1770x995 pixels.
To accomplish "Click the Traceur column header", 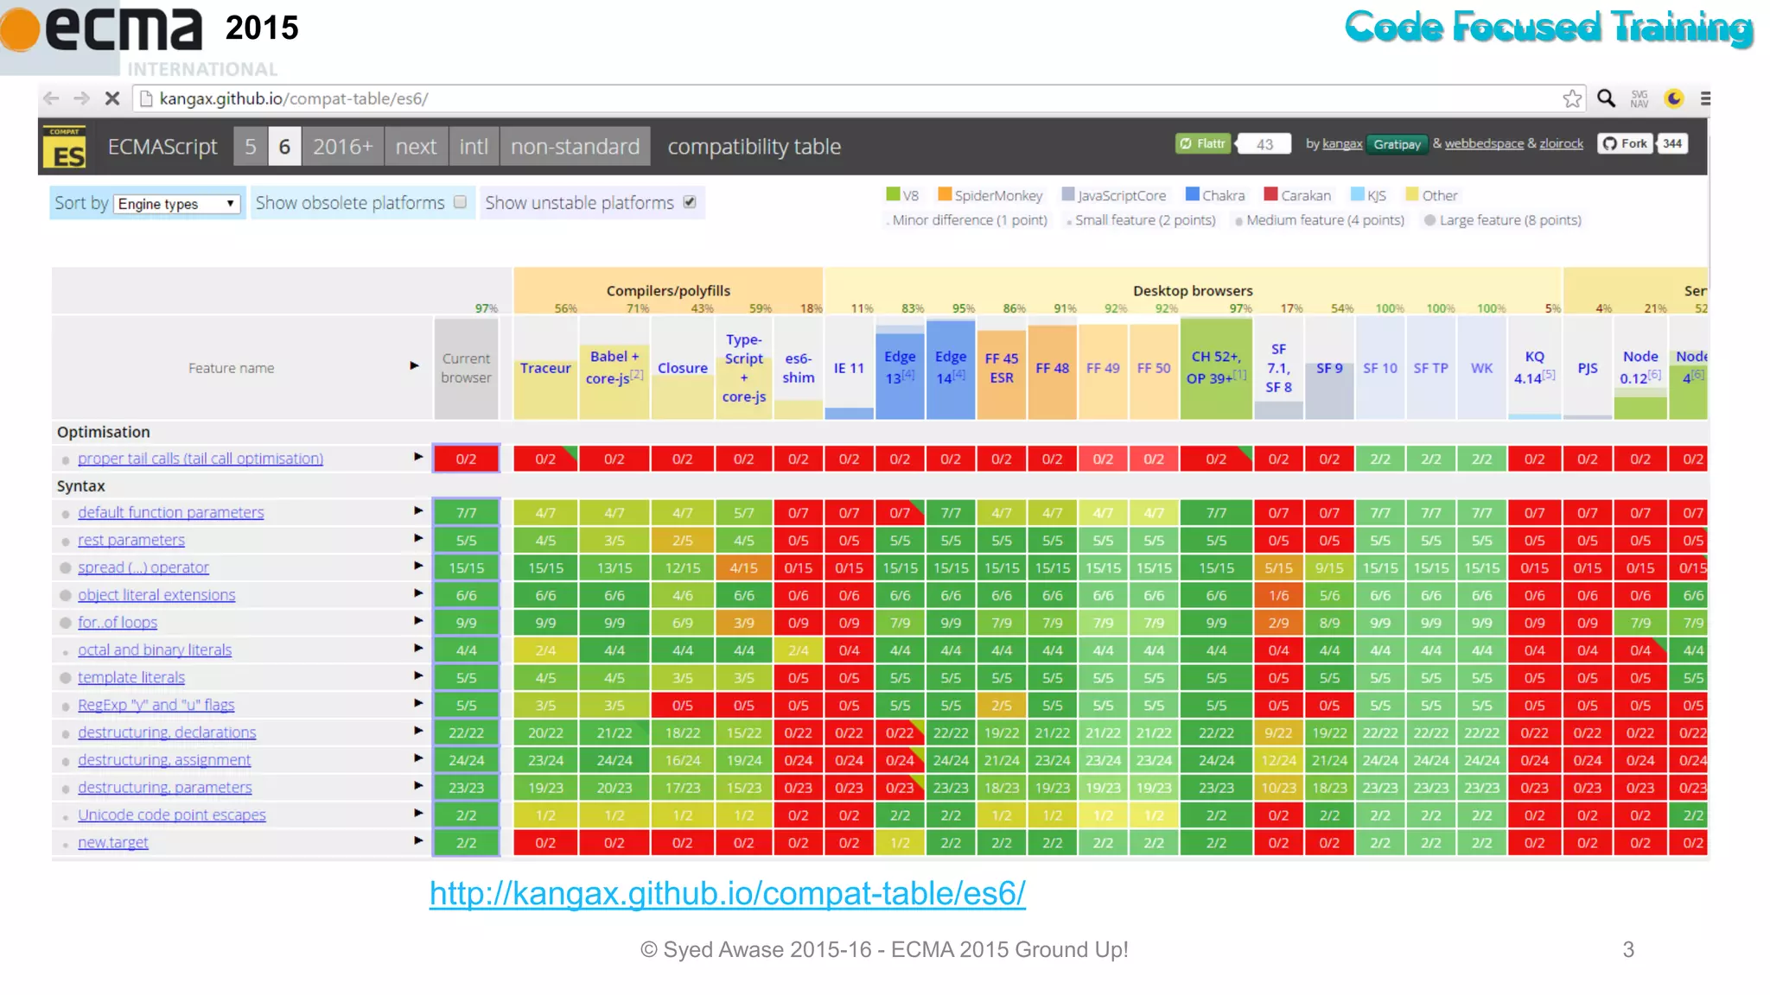I will point(545,368).
